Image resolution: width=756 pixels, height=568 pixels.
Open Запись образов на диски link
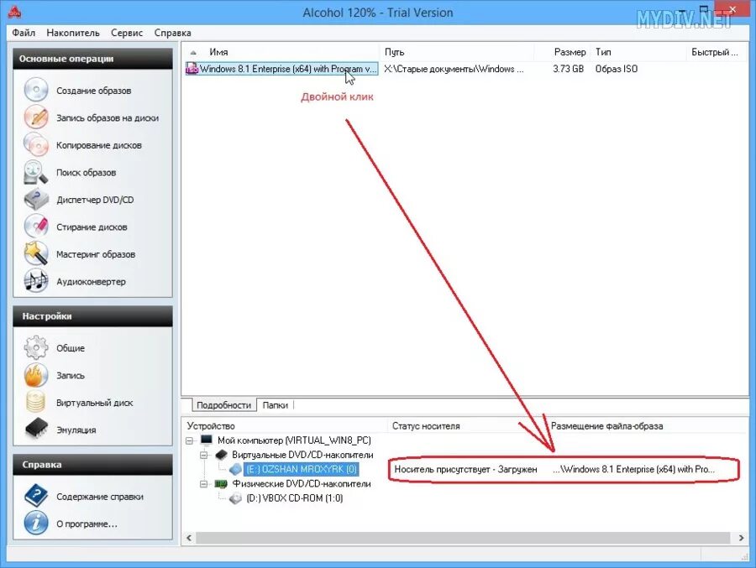click(x=107, y=118)
